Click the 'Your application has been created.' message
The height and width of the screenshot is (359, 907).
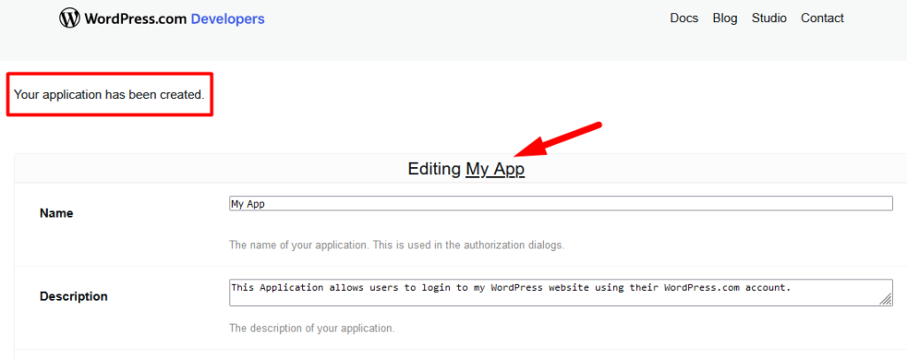[109, 95]
